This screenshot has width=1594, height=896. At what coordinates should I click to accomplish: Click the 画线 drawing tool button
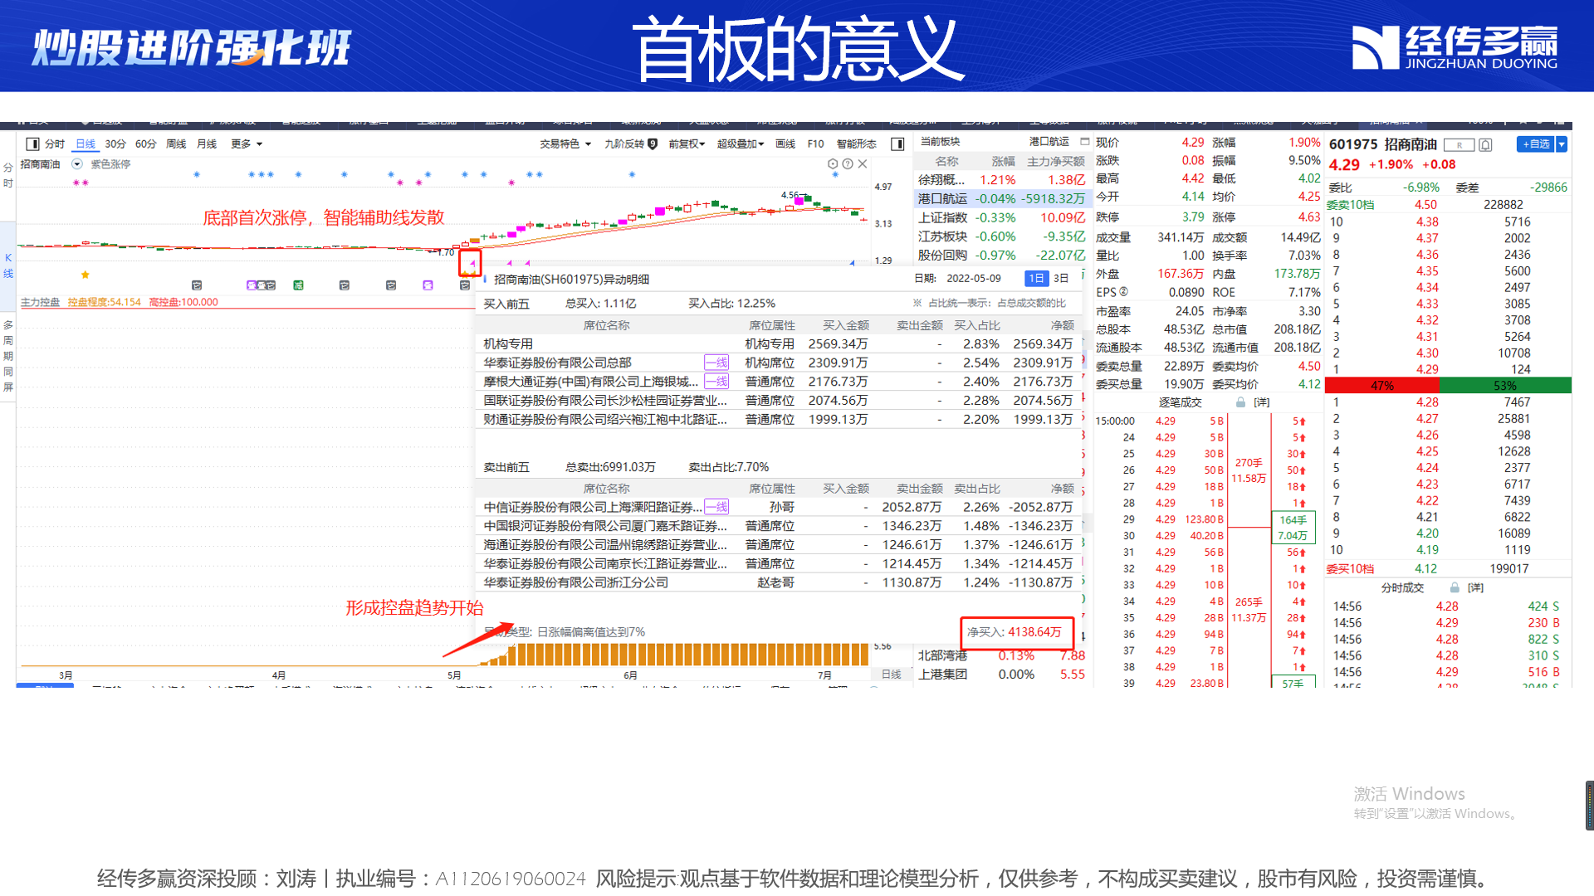pos(785,144)
